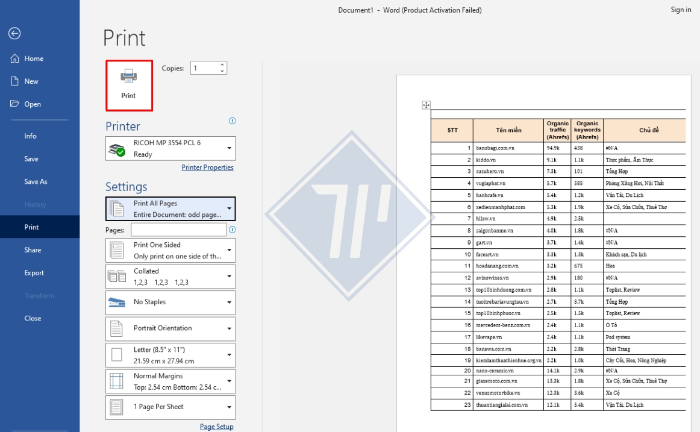Expand the Portrait Orientation dropdown
700x432 pixels.
(x=229, y=328)
